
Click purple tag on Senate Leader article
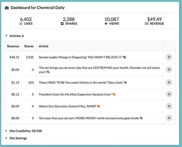125,57
